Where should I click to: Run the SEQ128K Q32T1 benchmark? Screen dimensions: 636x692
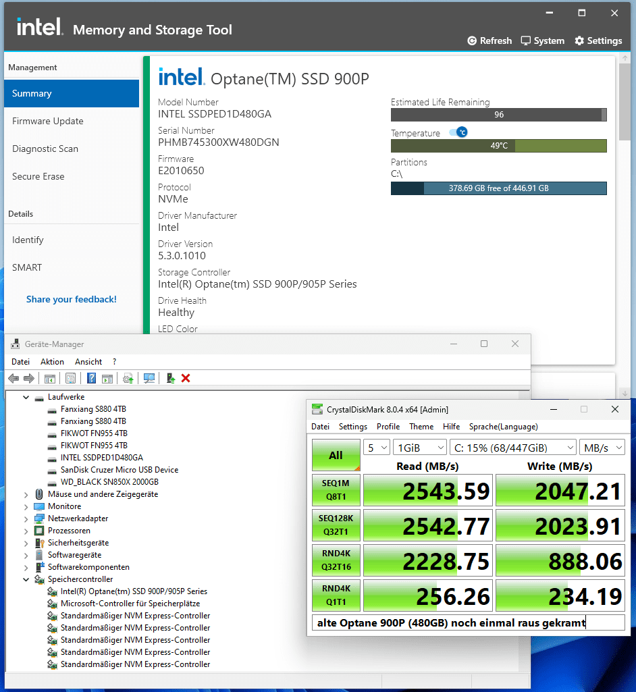coord(336,525)
